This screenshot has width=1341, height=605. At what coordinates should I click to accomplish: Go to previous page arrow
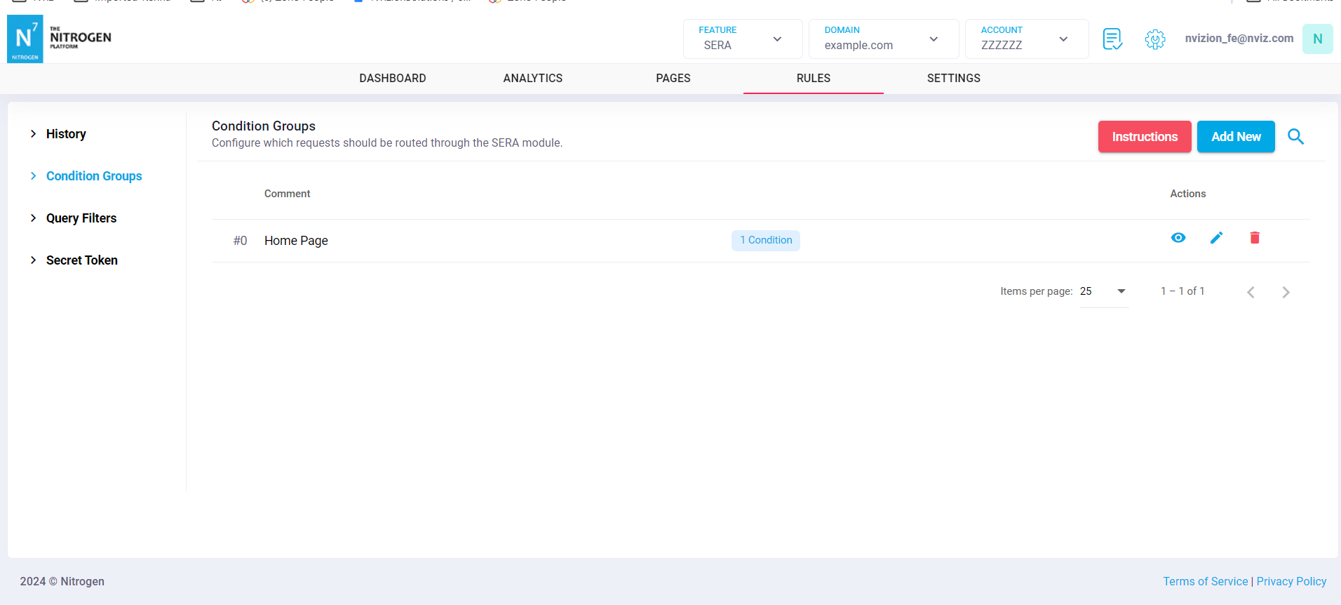[x=1251, y=292]
